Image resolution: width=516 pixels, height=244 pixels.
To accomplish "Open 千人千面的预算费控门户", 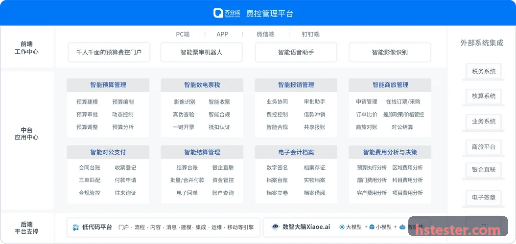I will tap(109, 52).
